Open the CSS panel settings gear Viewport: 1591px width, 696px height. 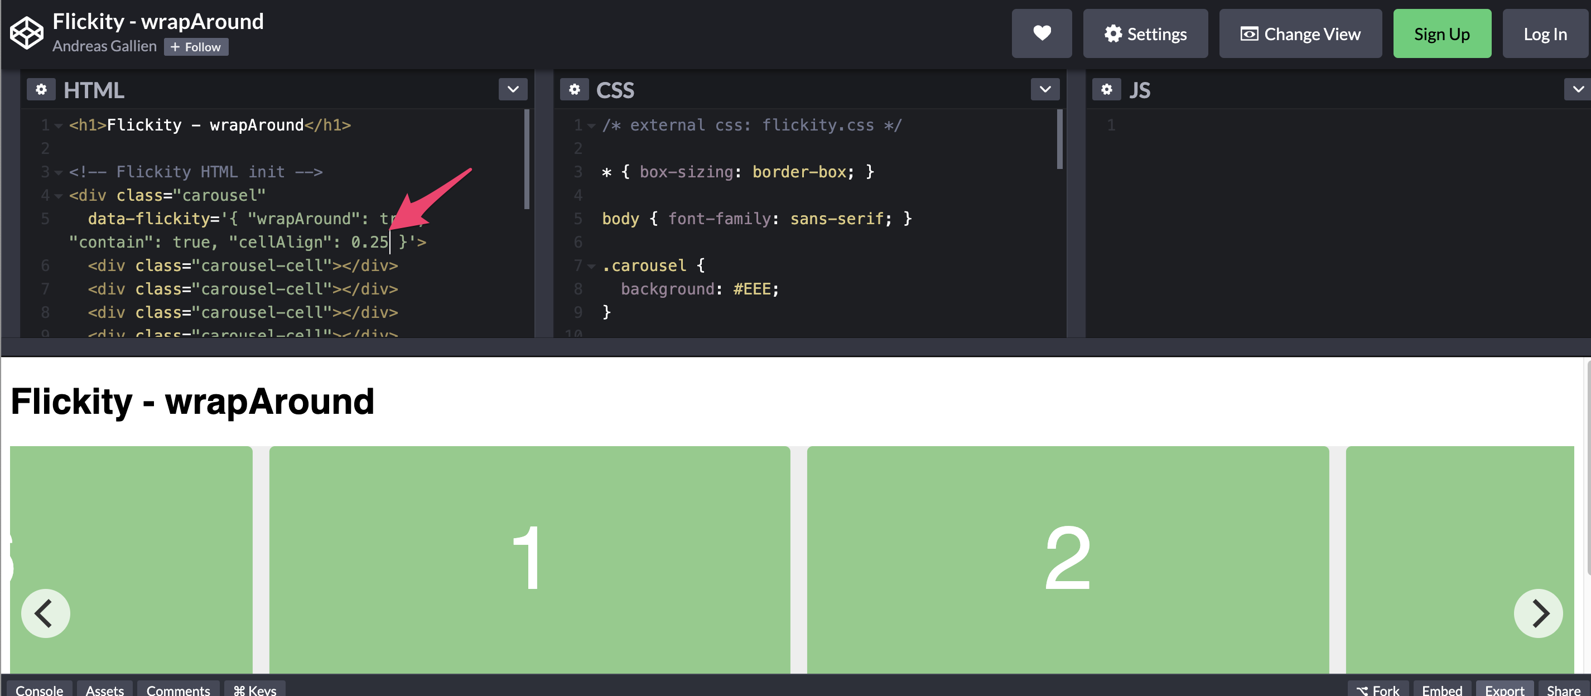tap(574, 89)
